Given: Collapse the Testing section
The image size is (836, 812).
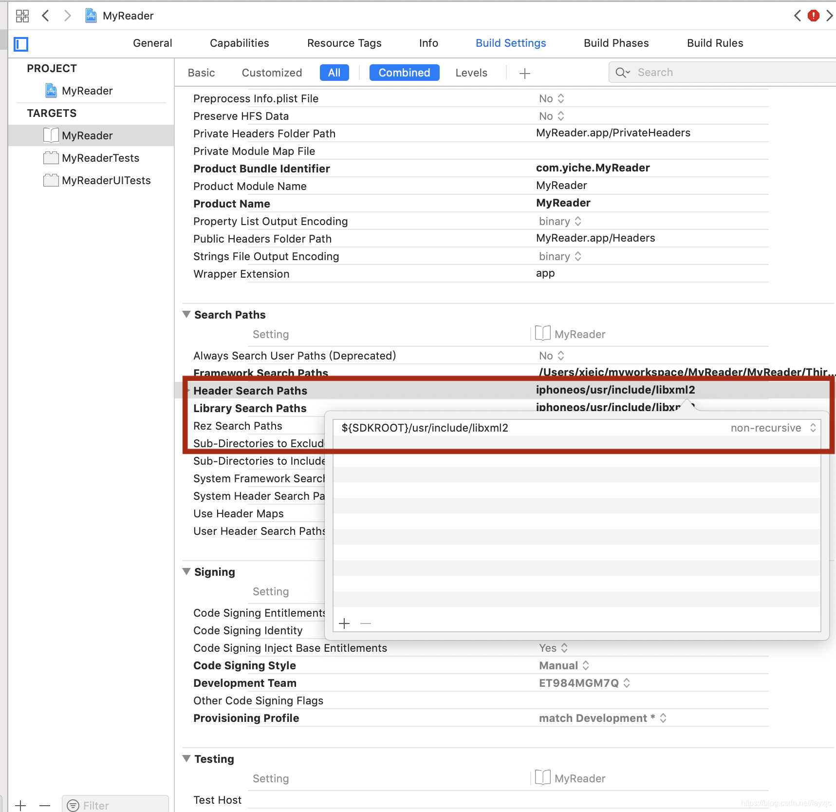Looking at the screenshot, I should [x=186, y=759].
